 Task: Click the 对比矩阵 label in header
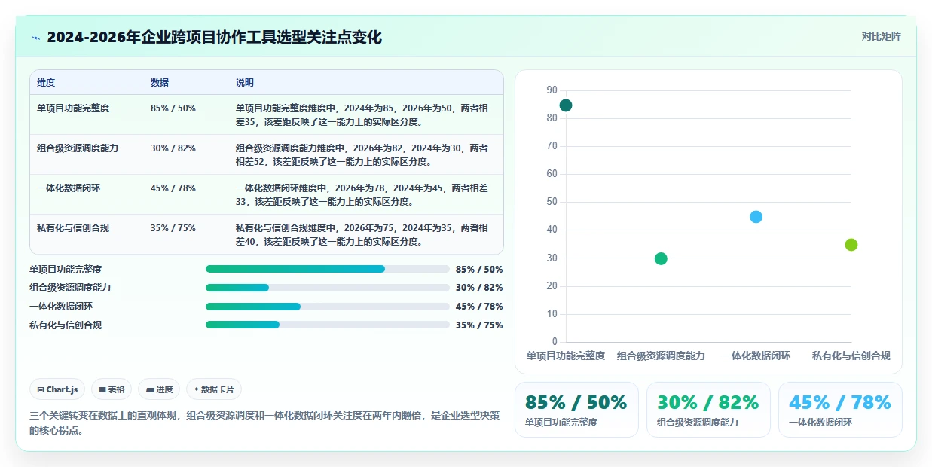point(881,36)
